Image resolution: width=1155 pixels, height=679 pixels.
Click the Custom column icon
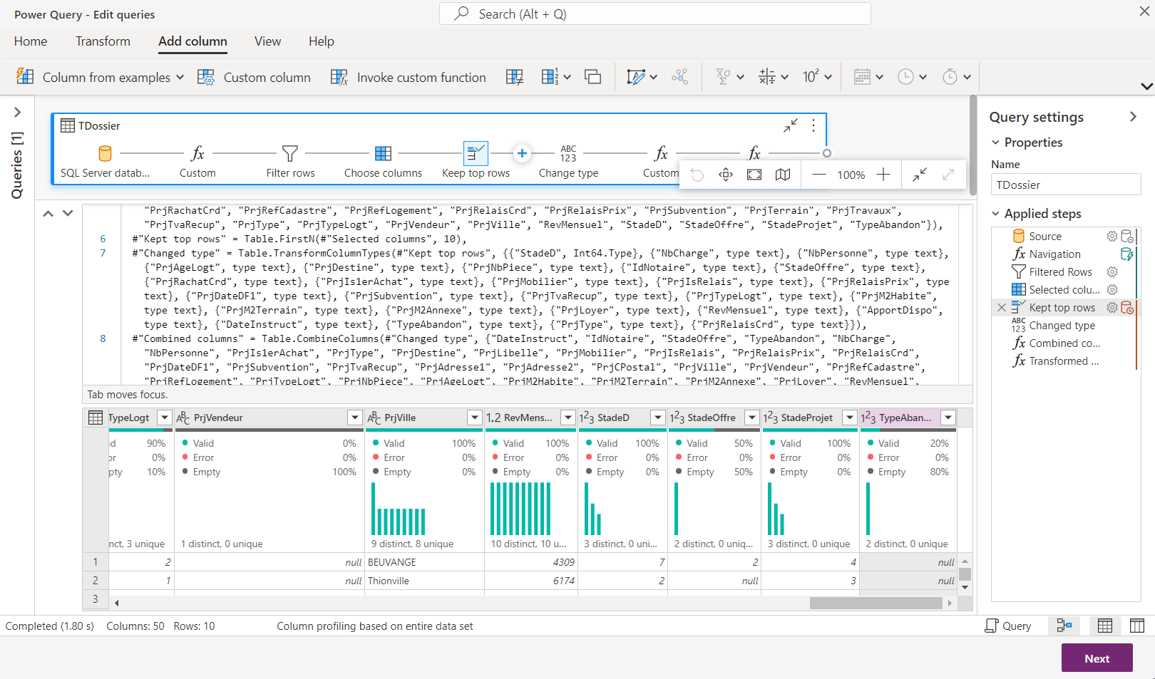point(206,77)
